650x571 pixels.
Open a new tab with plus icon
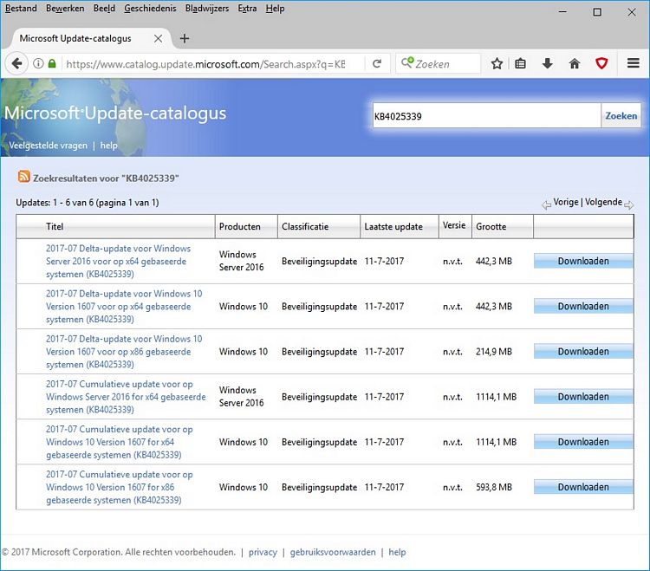[185, 38]
